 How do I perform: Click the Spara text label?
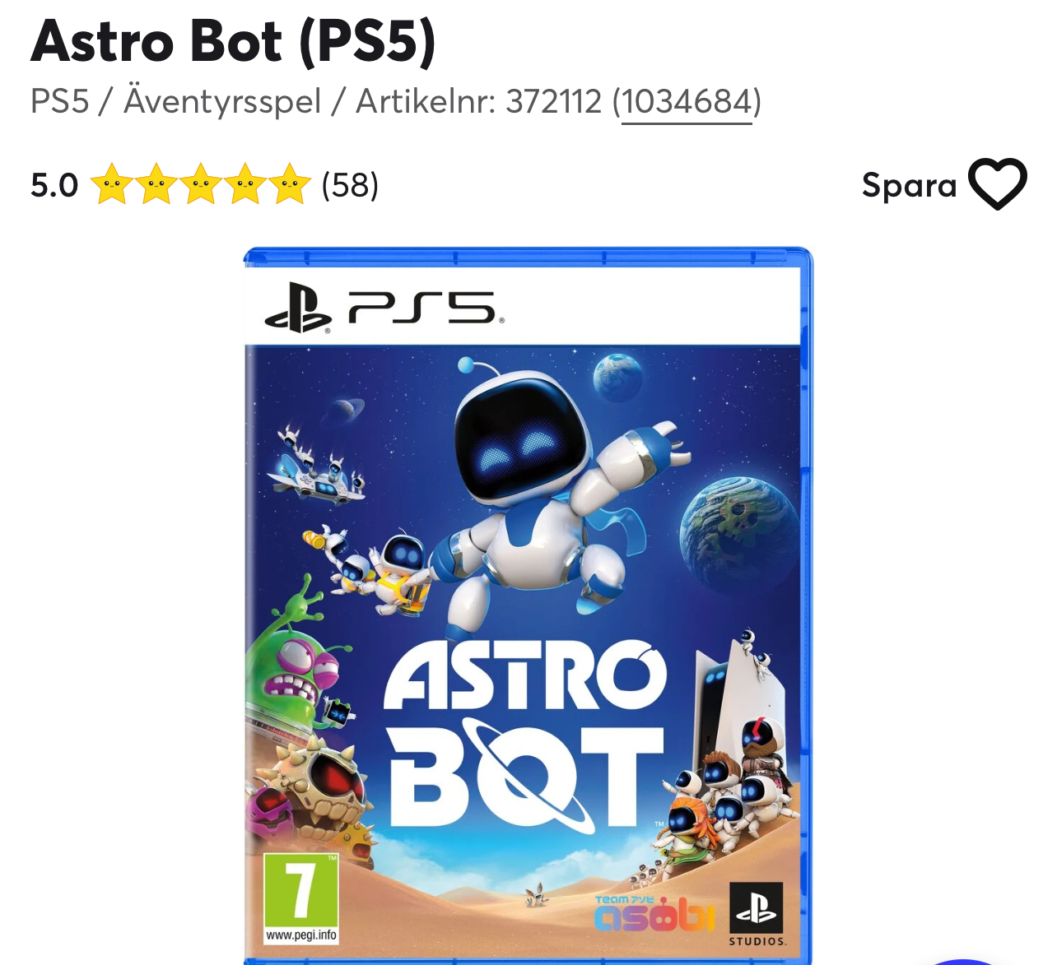click(910, 185)
